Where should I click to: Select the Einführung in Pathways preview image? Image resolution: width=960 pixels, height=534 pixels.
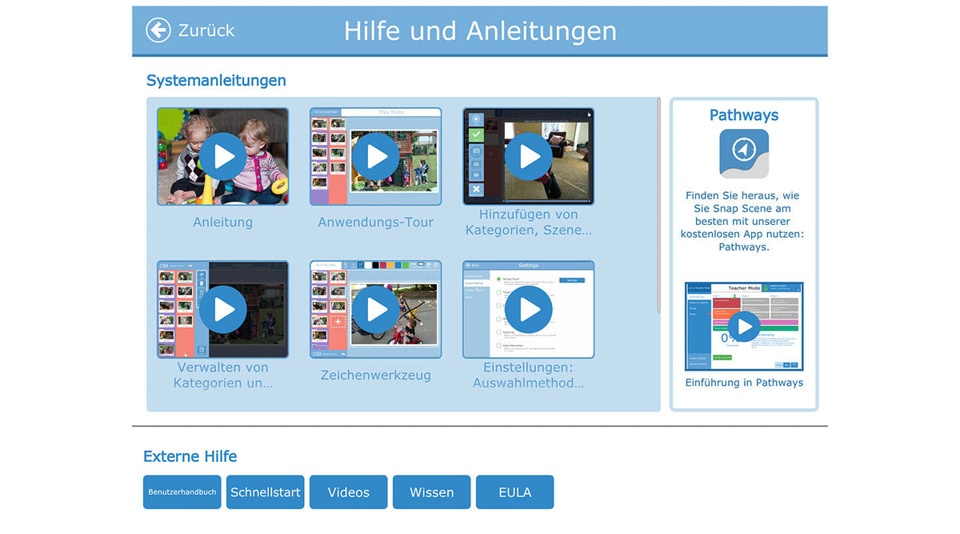coord(743,327)
